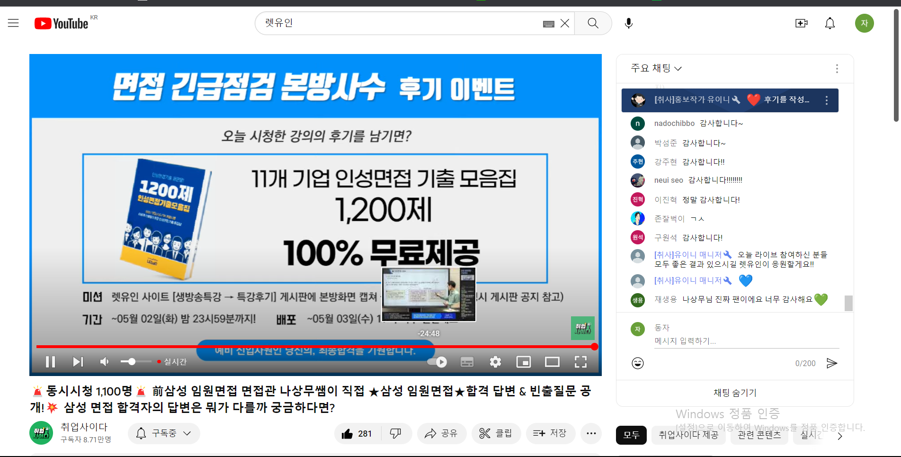Show more filter chips with the right arrow
The height and width of the screenshot is (457, 901).
click(840, 436)
